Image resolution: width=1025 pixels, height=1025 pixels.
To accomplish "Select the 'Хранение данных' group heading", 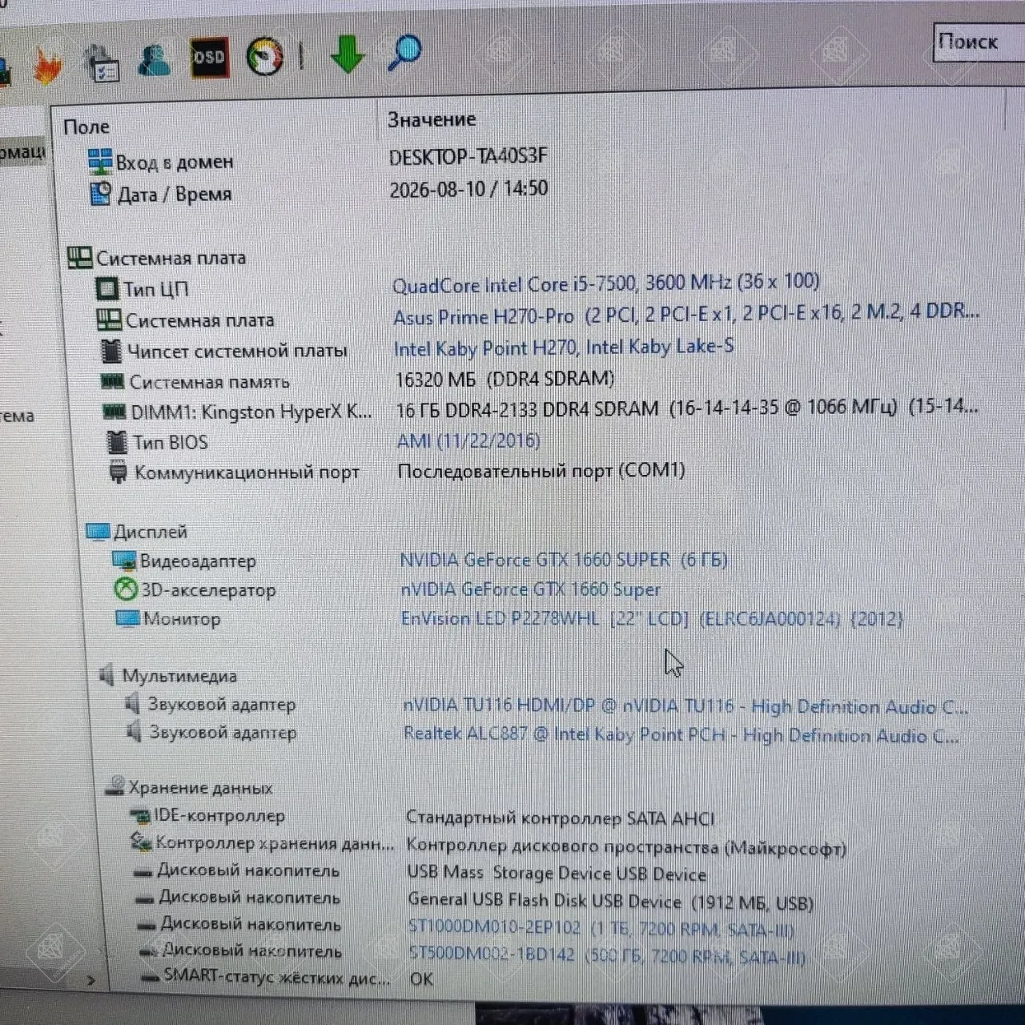I will point(200,787).
